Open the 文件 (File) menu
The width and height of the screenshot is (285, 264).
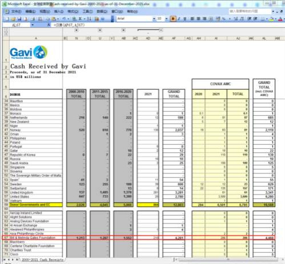click(17, 11)
